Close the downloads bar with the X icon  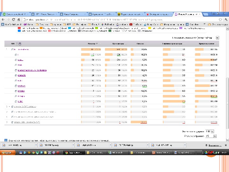click(226, 145)
